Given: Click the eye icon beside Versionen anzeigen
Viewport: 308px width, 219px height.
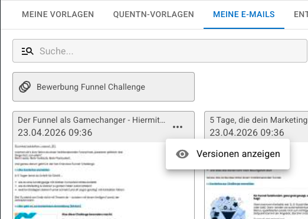Looking at the screenshot, I should pos(182,154).
